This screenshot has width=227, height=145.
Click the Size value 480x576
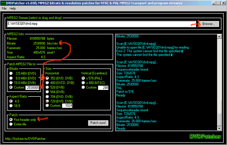coord(39,52)
